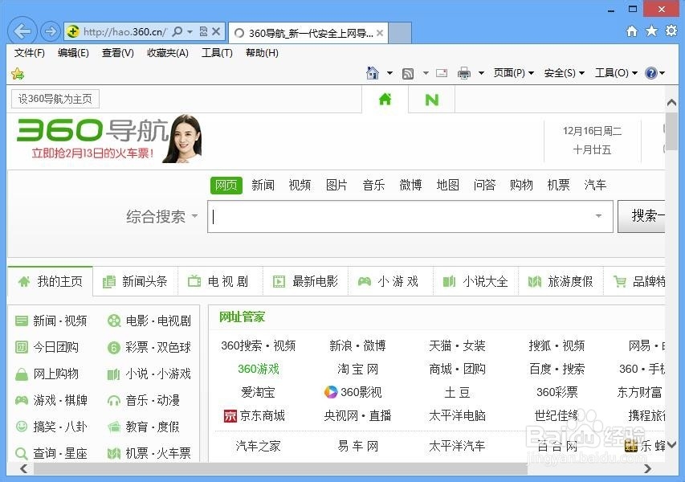Click the 立即抢2月13日的火车票 promo link
The height and width of the screenshot is (482, 685).
click(92, 153)
